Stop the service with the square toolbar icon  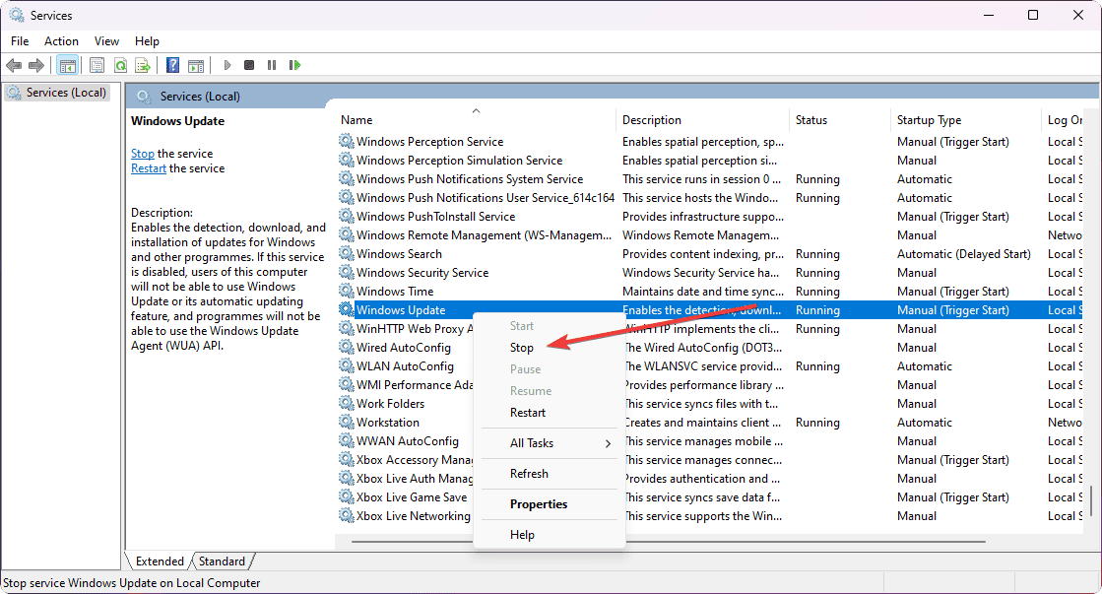tap(249, 65)
